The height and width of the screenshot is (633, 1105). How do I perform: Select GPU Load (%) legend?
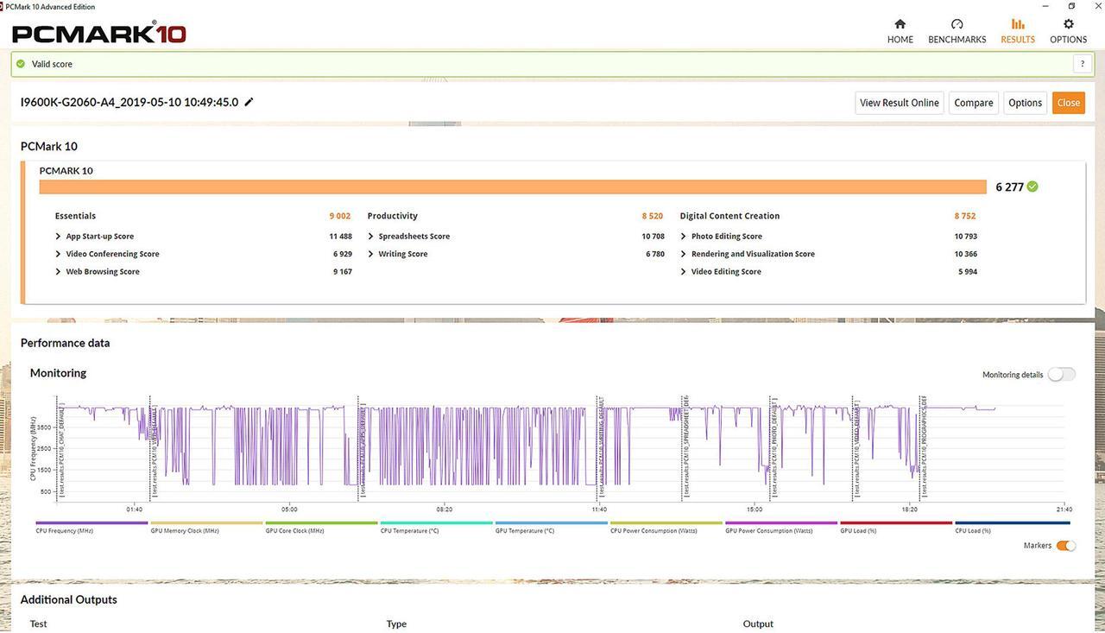coord(896,527)
